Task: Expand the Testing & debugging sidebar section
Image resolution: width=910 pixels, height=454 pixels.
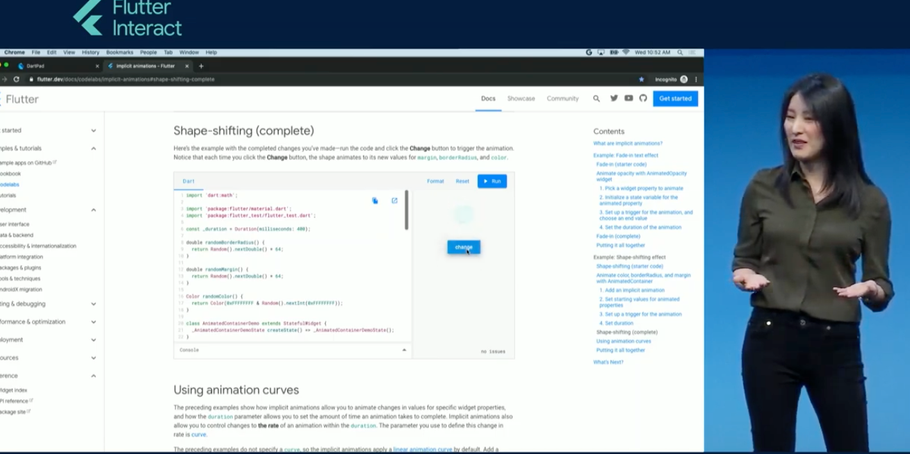Action: click(93, 304)
